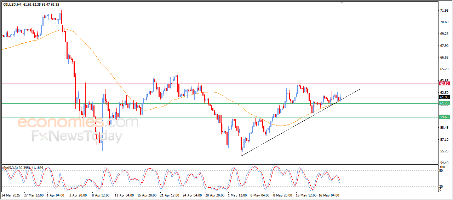Click the OILUSD,H4 chart title text
This screenshot has width=453, height=200.
(x=11, y=4)
